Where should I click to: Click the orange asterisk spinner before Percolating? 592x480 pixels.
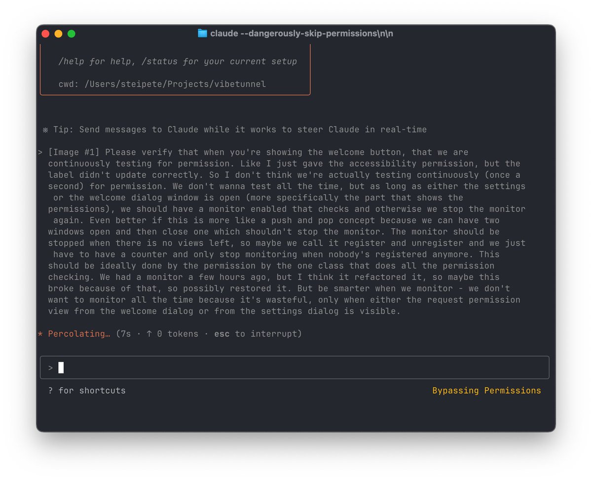coord(40,334)
